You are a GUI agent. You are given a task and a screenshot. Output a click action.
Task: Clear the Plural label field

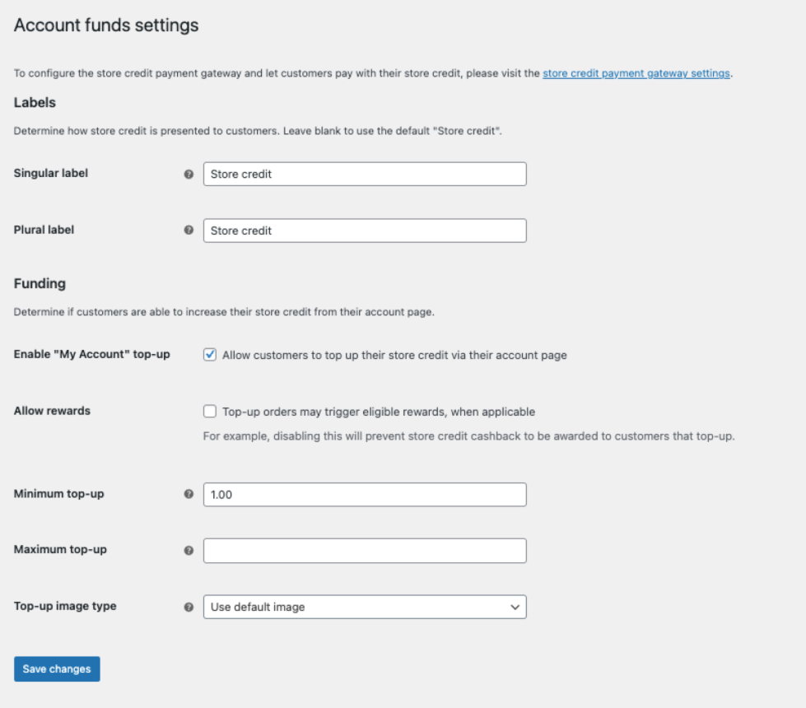point(365,231)
